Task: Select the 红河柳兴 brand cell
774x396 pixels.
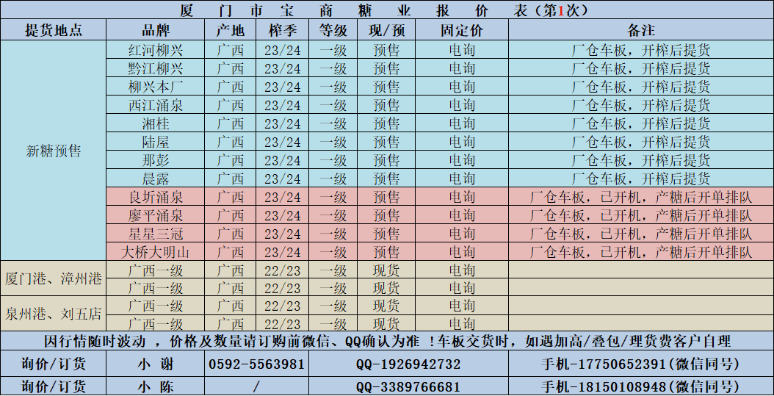Action: tap(155, 51)
